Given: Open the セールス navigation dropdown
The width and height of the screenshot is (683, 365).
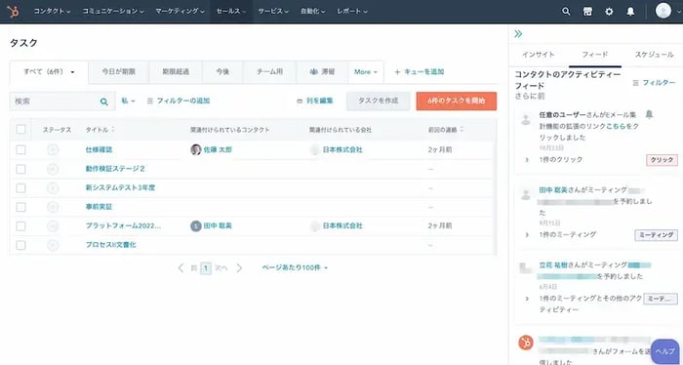Looking at the screenshot, I should [x=231, y=12].
